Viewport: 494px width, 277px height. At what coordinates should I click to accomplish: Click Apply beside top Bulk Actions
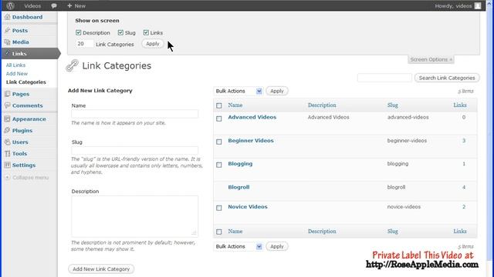point(277,91)
